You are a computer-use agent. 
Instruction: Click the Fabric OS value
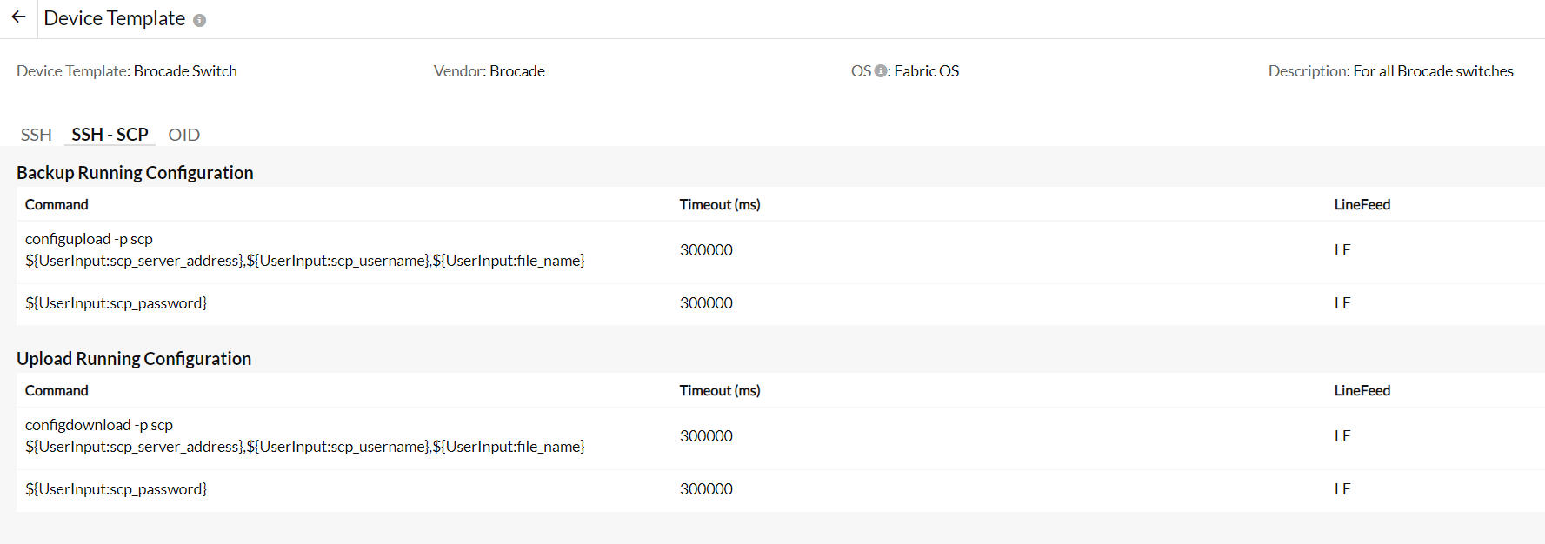926,70
